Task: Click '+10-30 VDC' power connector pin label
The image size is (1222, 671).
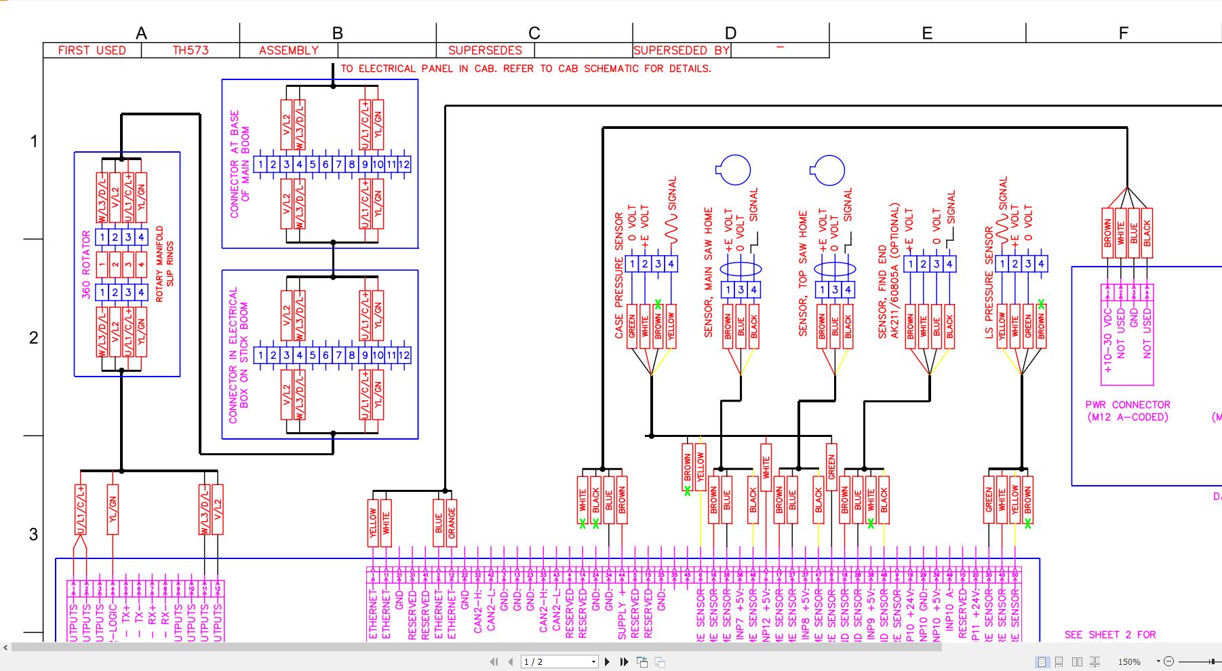Action: coord(1107,342)
